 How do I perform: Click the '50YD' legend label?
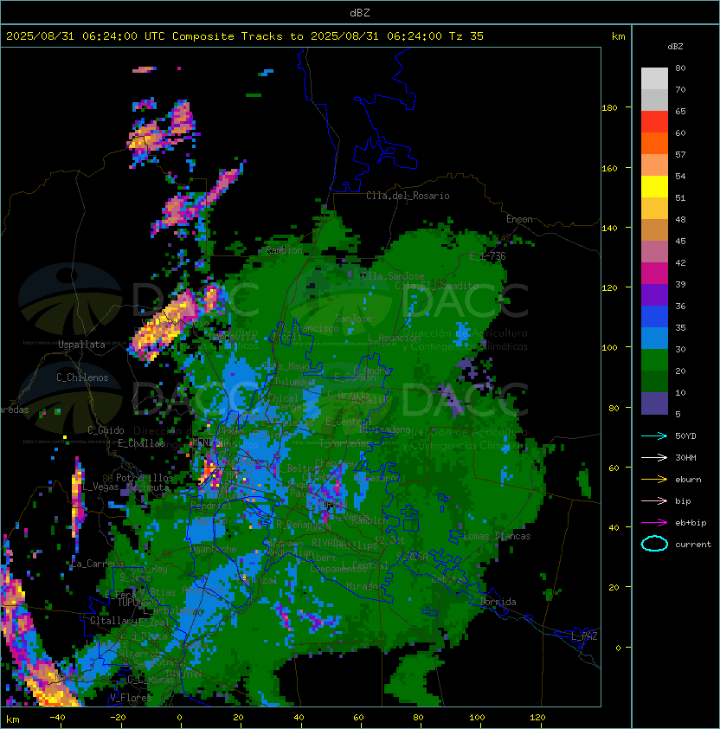click(x=685, y=435)
